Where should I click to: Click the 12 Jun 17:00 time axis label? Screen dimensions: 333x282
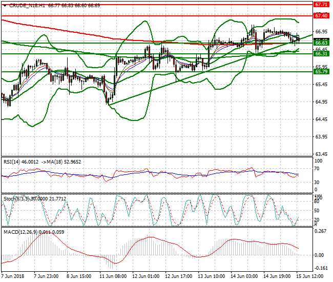(179, 276)
